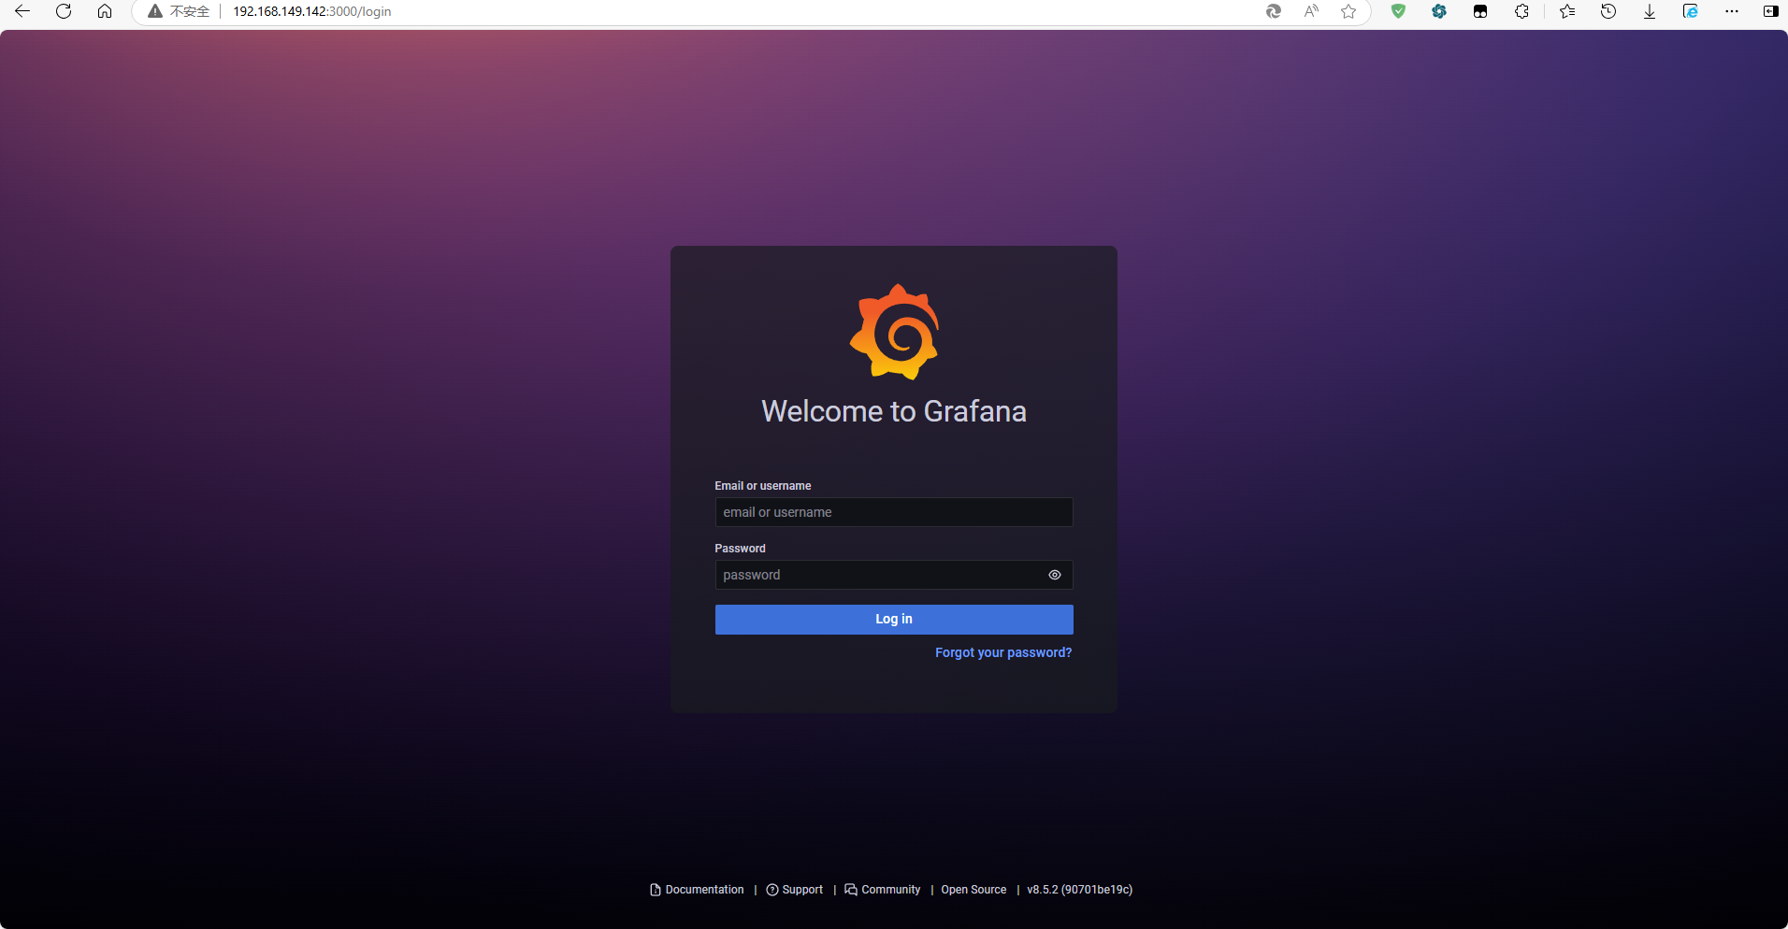Open the Open Source footer link

tap(973, 890)
